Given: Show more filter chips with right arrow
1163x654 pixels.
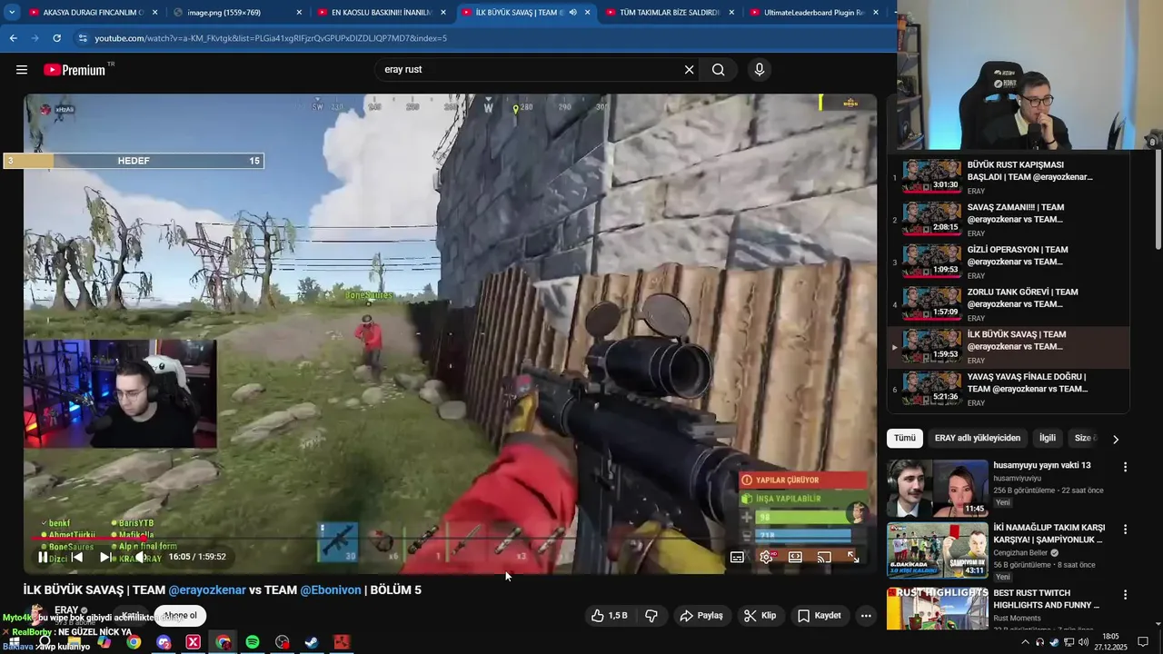Looking at the screenshot, I should tap(1116, 439).
